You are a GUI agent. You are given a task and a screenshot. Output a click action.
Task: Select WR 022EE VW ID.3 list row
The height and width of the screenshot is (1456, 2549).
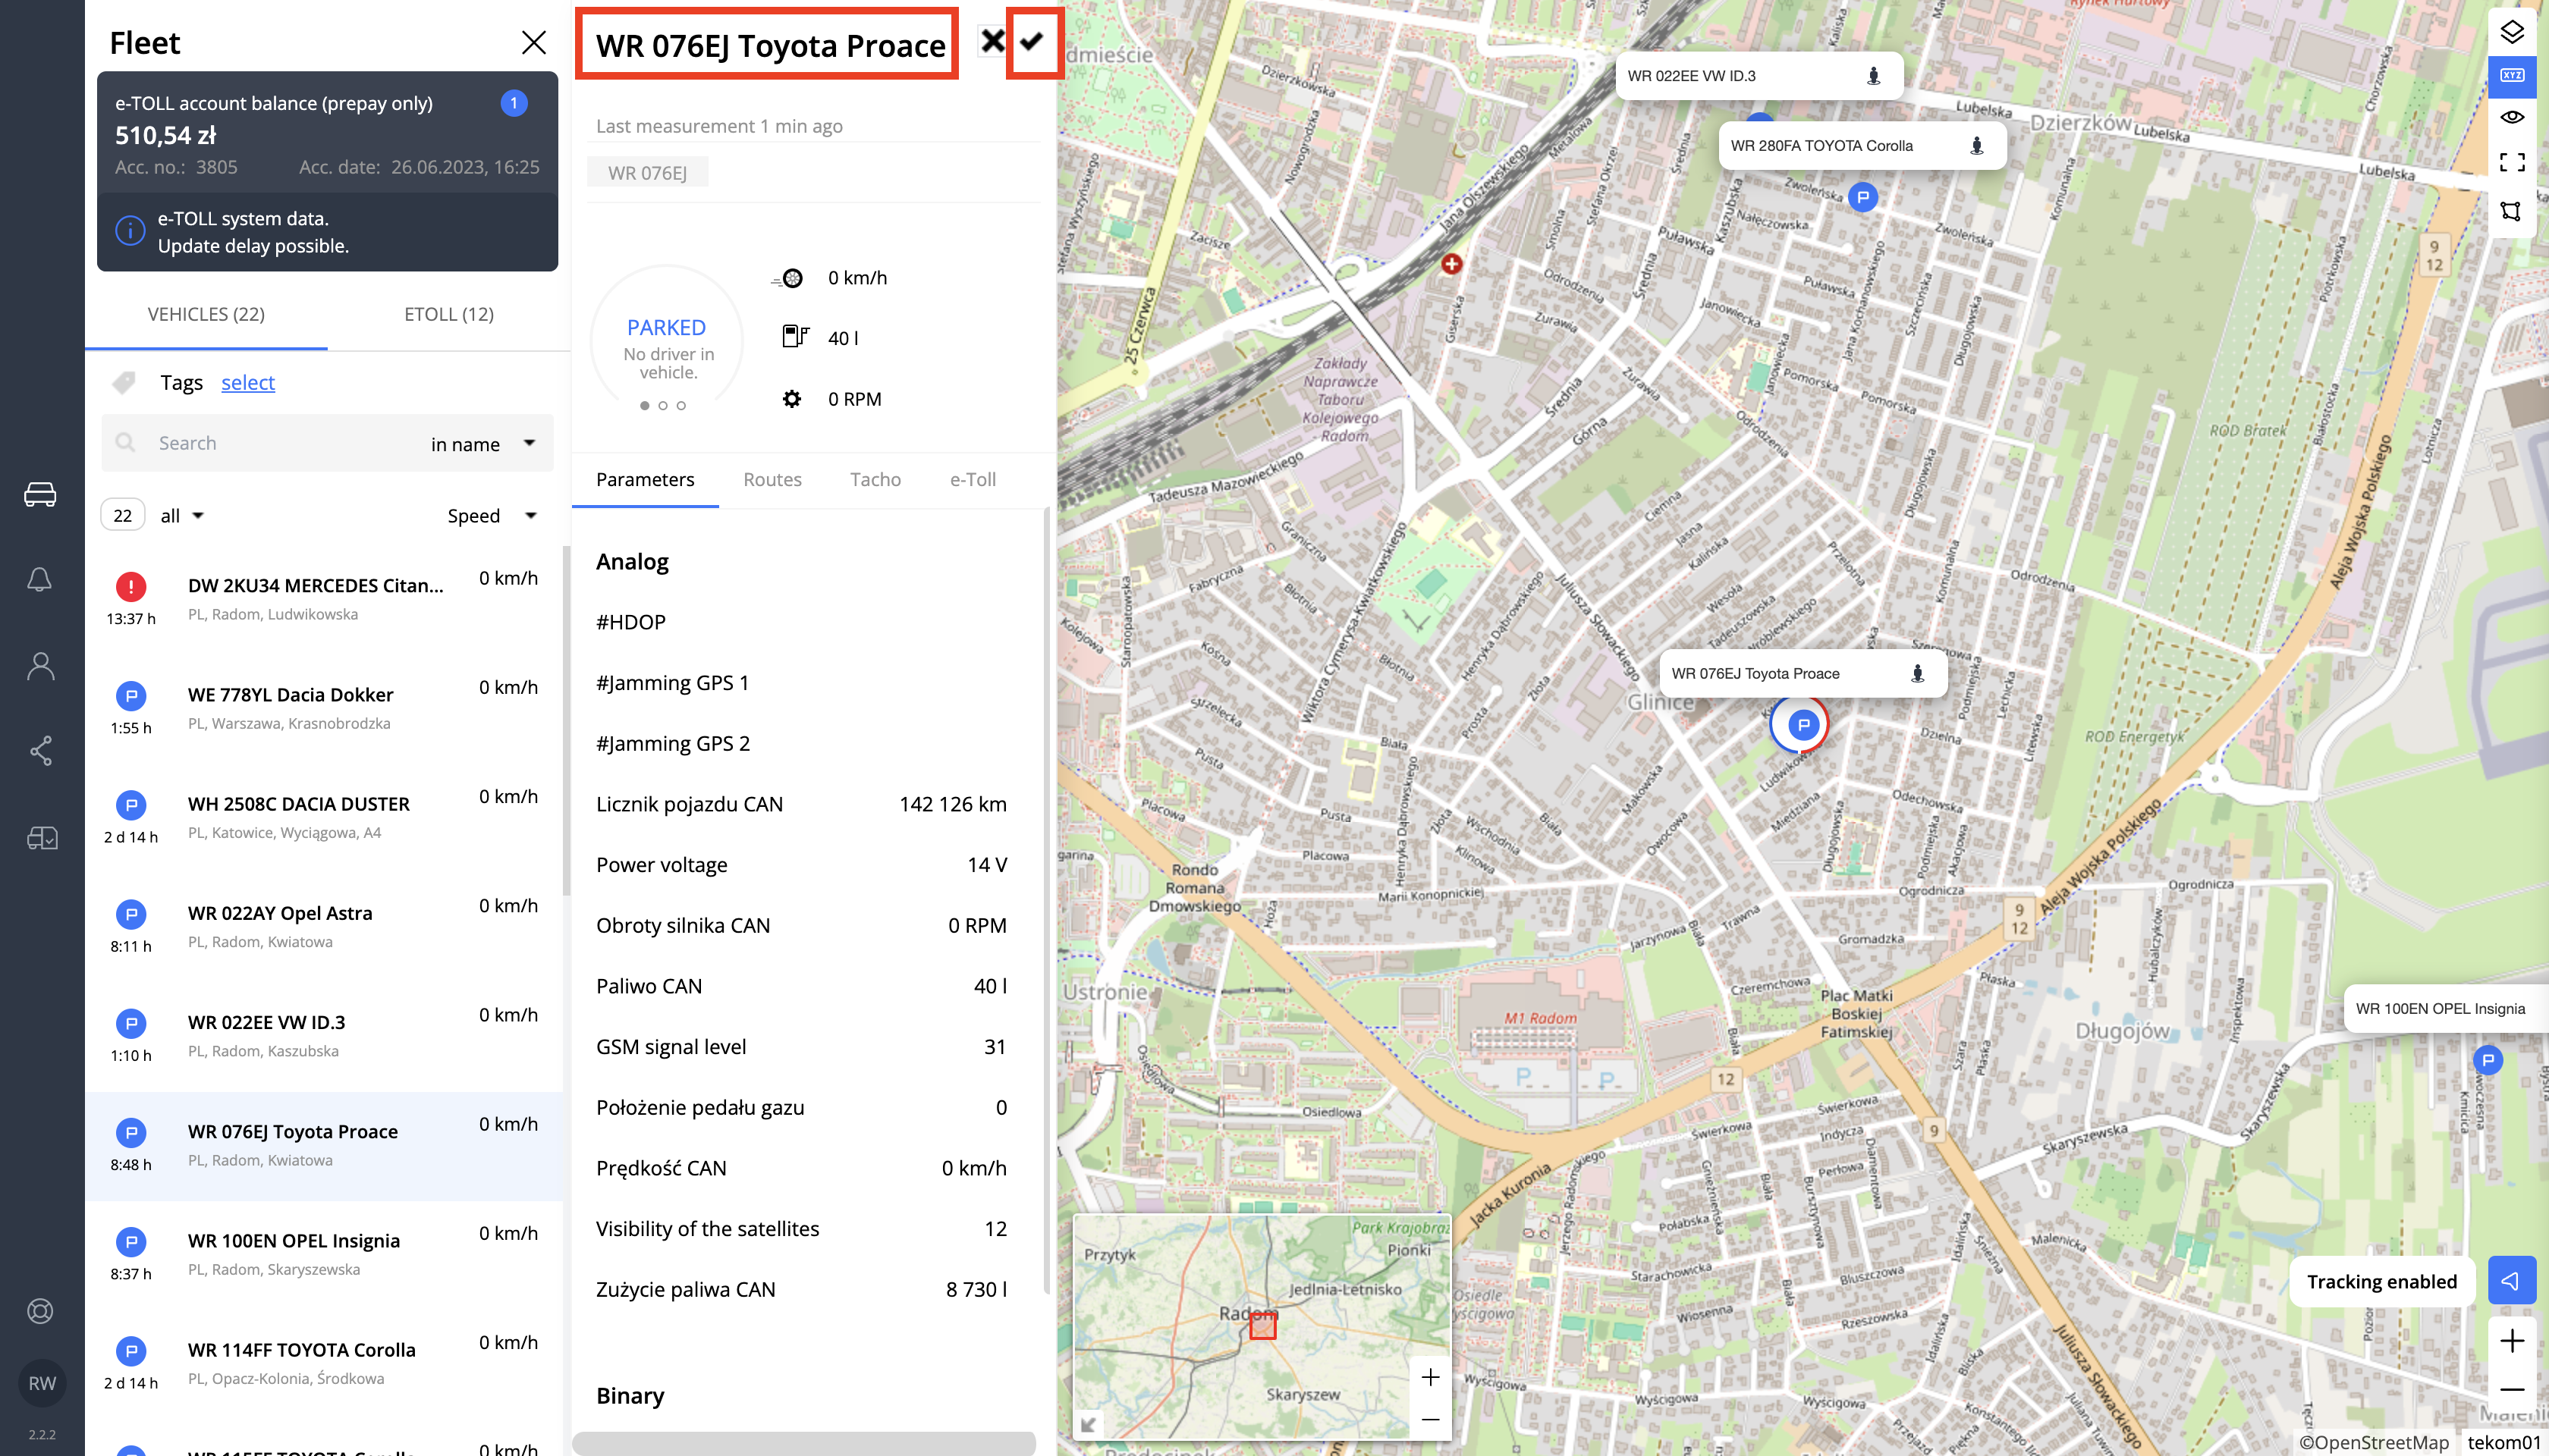click(324, 1036)
